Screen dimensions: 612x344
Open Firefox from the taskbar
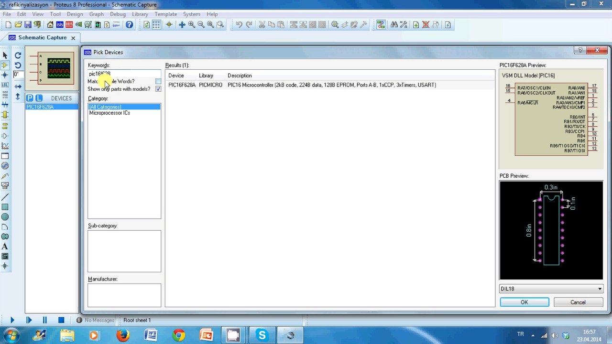click(x=123, y=335)
